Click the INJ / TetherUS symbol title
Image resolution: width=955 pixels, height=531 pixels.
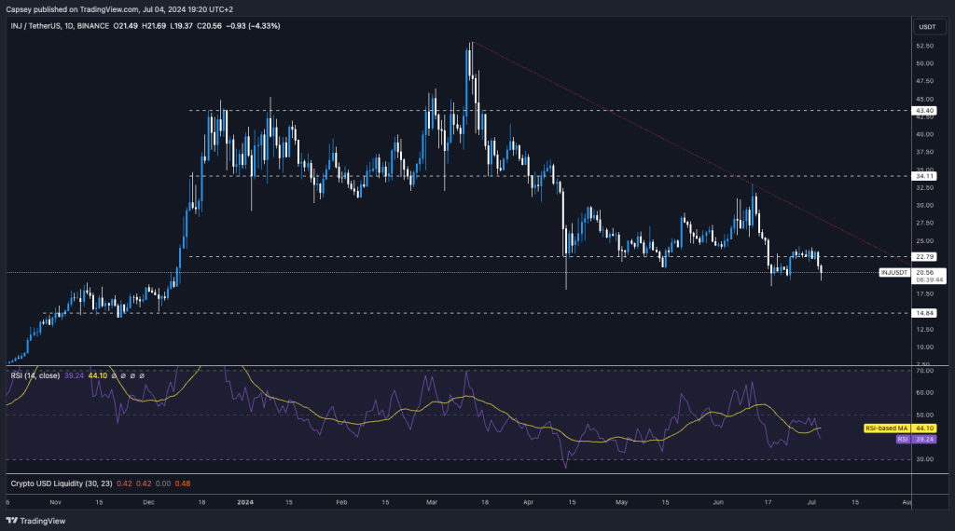(41, 25)
